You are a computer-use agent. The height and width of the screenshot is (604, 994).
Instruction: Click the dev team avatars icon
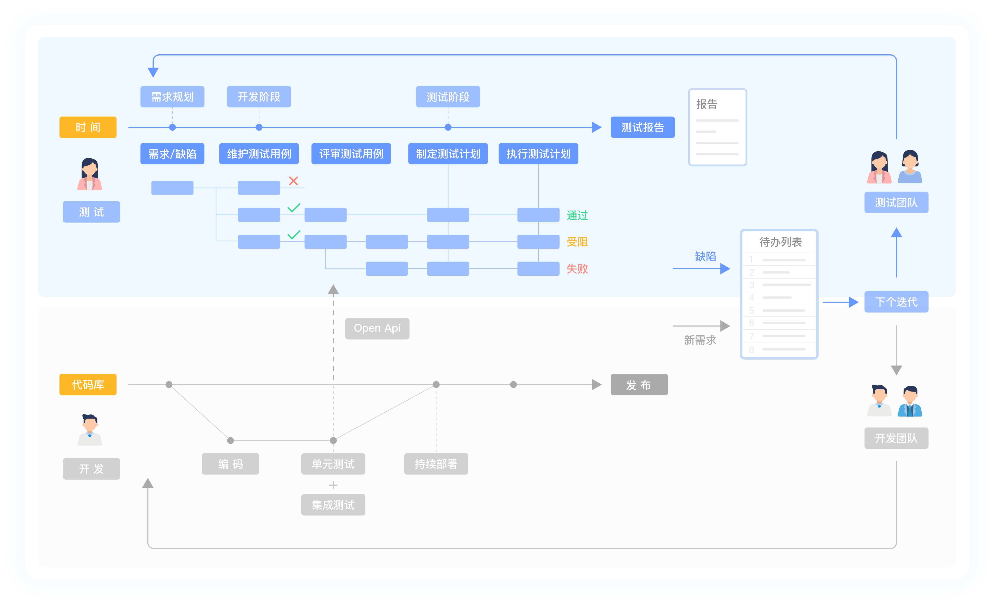[x=895, y=401]
